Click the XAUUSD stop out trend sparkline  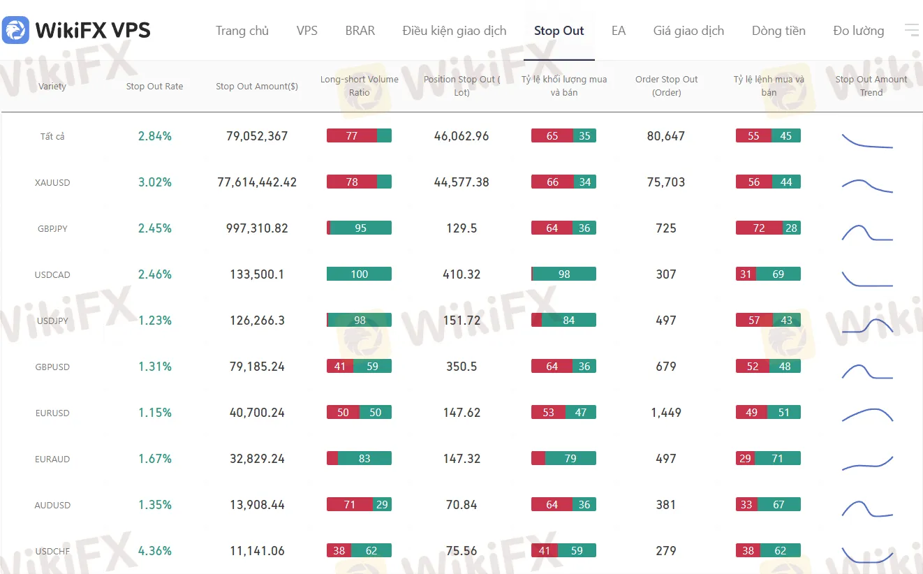coord(867,185)
